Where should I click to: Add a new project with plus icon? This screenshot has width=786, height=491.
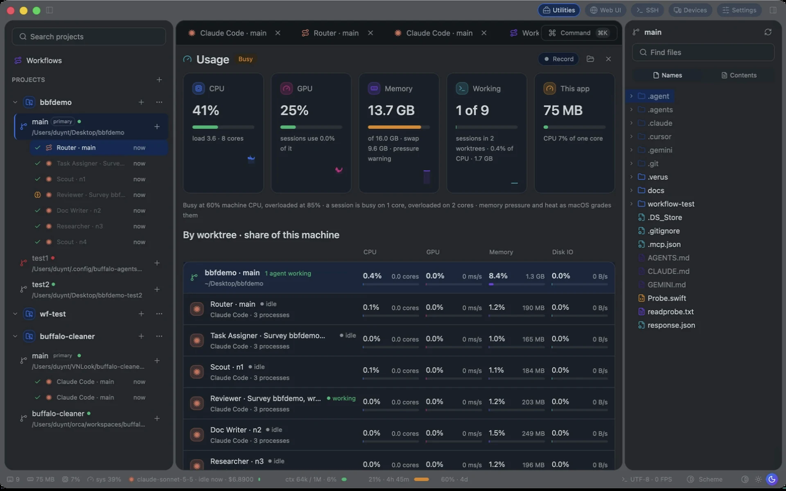[159, 80]
